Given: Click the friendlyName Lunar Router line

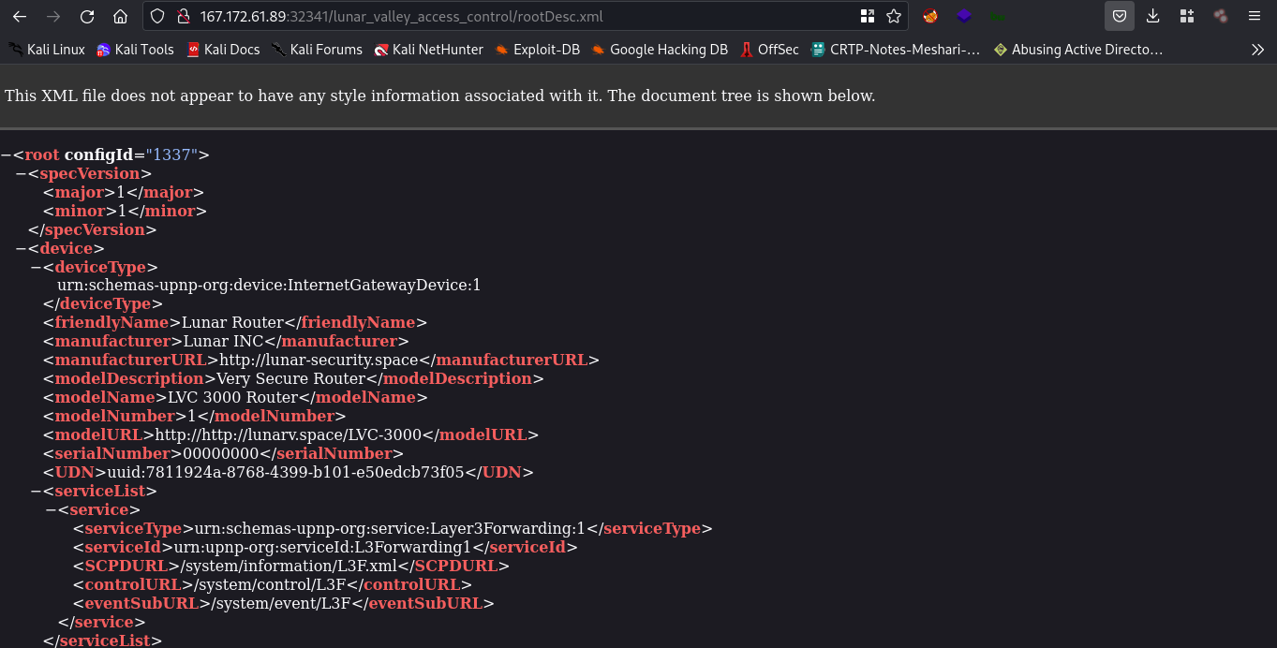Looking at the screenshot, I should click(235, 322).
